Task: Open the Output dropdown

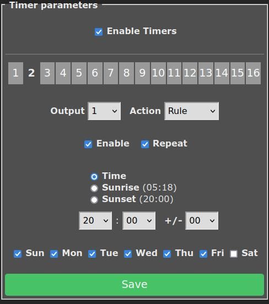Action: [x=104, y=111]
